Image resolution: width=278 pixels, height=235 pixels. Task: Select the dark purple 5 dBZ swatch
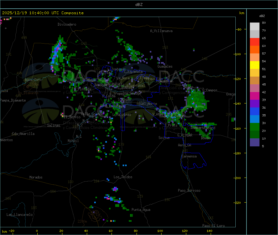pyautogui.click(x=255, y=142)
